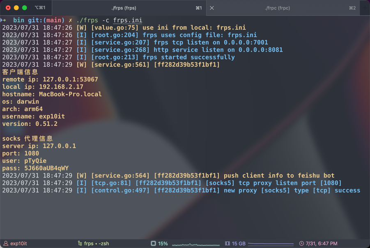Click the CPU chip icon in status bar
This screenshot has height=248, width=370.
click(154, 243)
